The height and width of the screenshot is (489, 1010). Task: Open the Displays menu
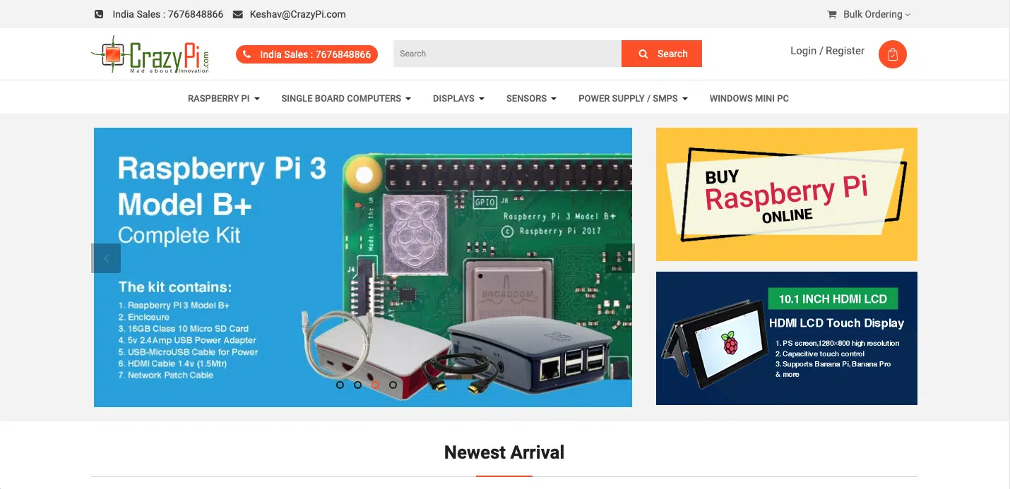tap(458, 98)
